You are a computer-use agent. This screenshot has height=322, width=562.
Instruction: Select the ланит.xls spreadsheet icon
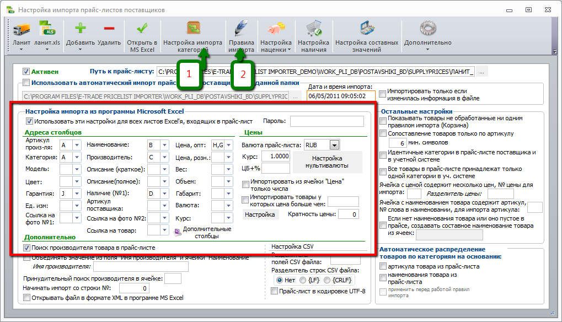coord(47,29)
